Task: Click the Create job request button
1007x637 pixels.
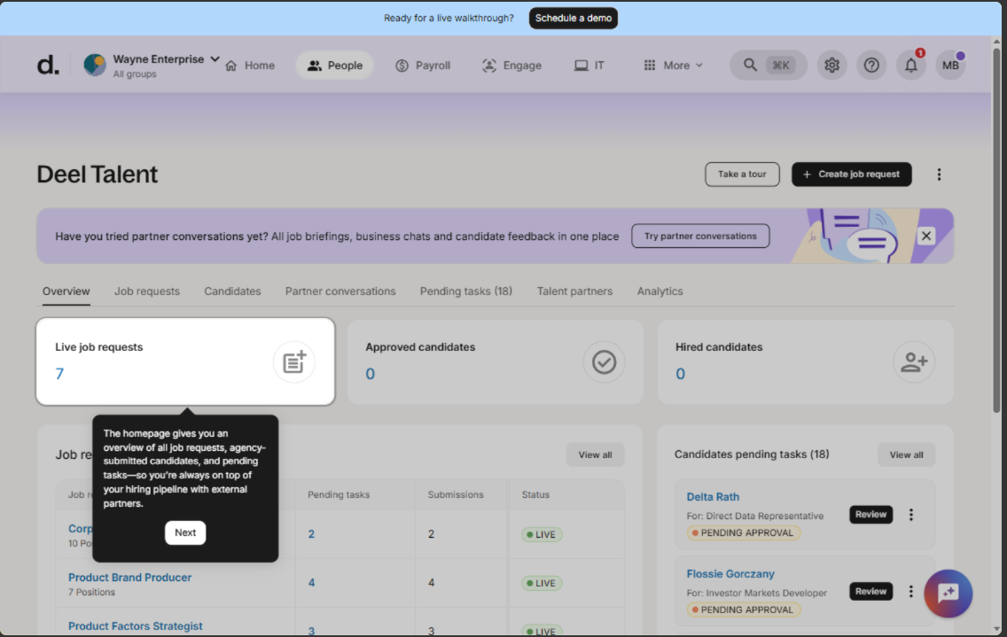Action: (x=851, y=175)
